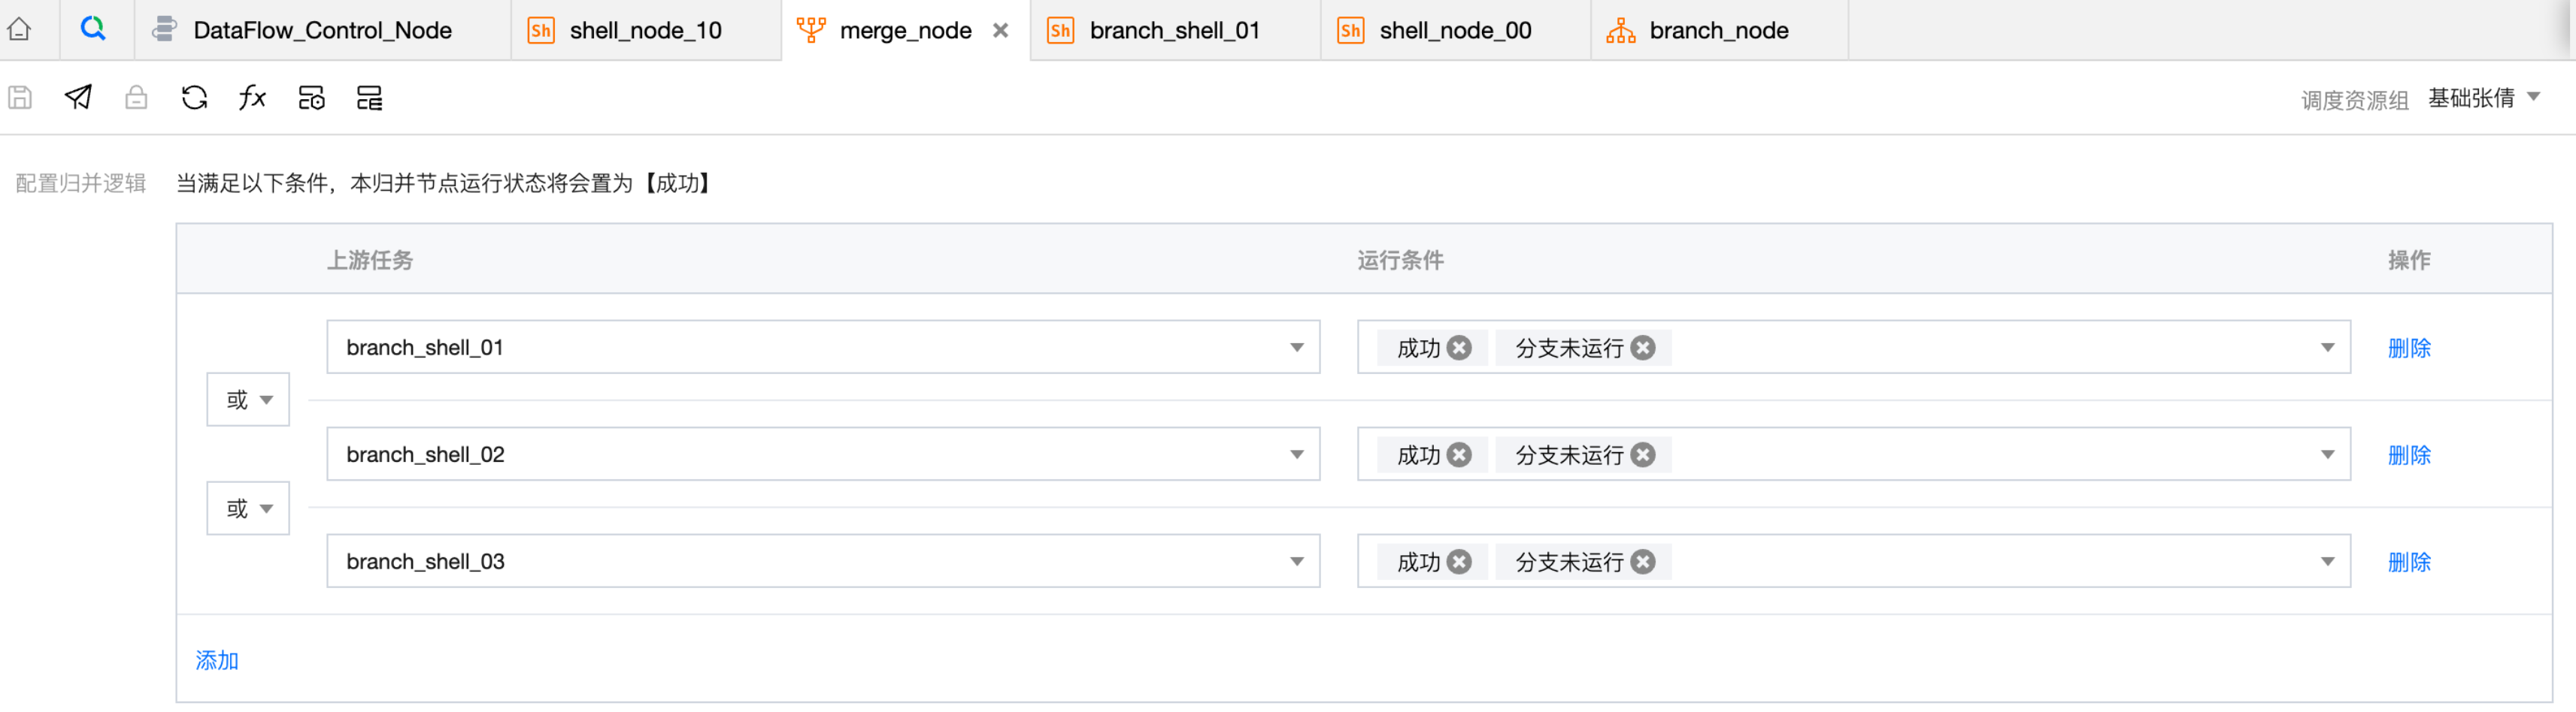Click the save icon in the toolbar

click(20, 98)
